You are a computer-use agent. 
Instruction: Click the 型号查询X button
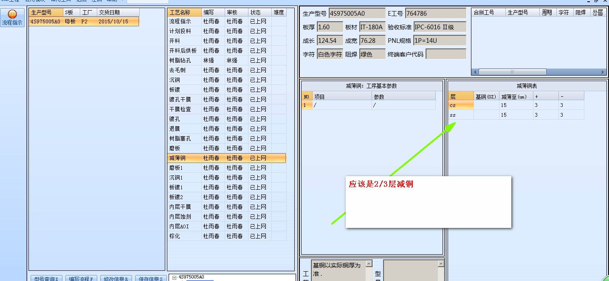tap(46, 278)
